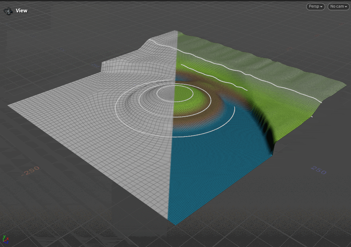Viewport: 351px width, 247px height.
Task: Click the XYZ orientation axis gizmo
Action: [5, 239]
